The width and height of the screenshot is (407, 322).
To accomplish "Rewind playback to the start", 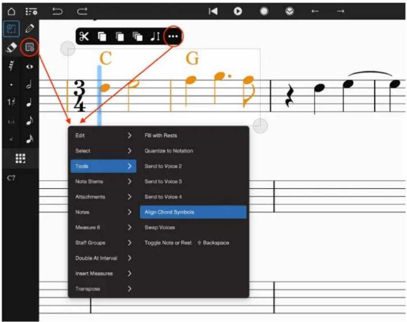I will pos(213,11).
